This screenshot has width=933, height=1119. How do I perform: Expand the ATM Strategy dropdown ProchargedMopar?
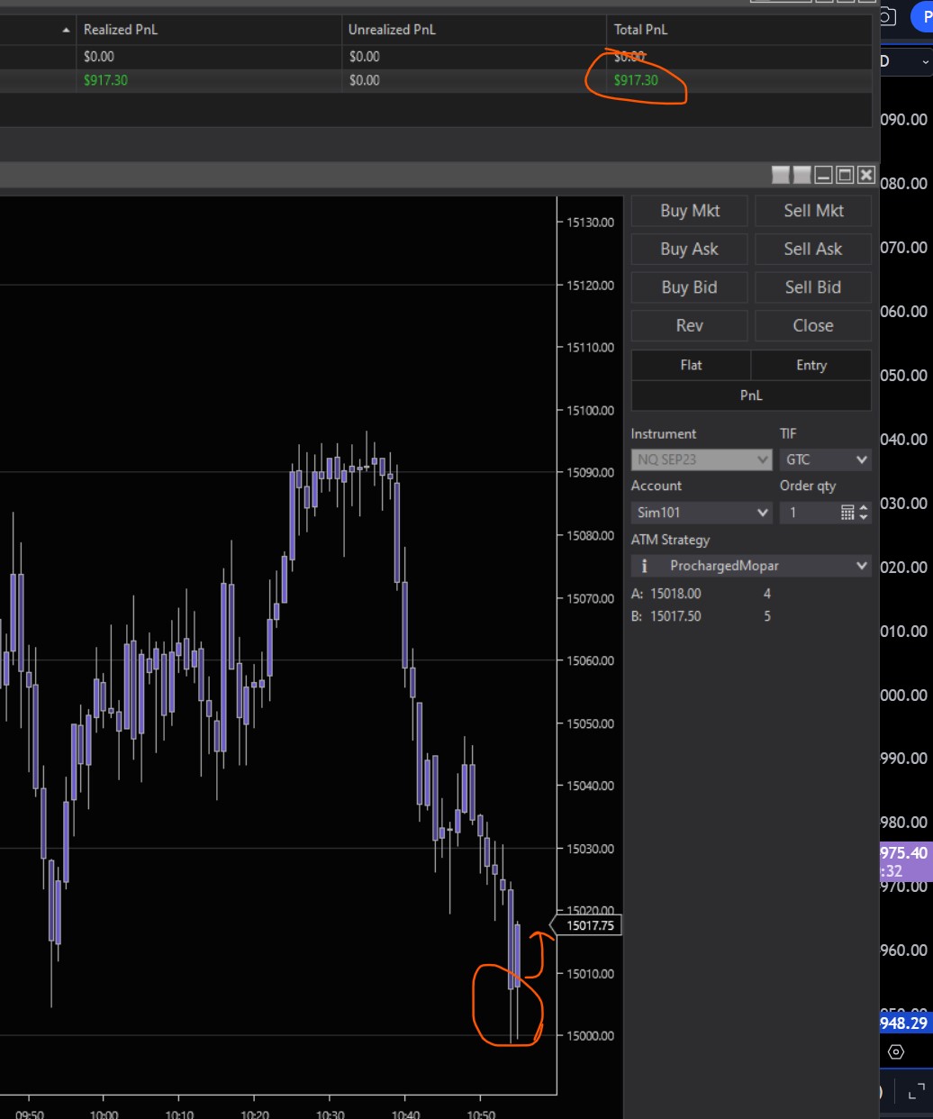pyautogui.click(x=751, y=566)
